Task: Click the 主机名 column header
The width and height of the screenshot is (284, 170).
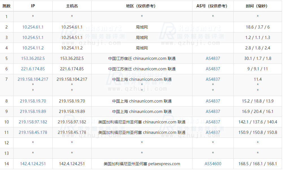Action: pyautogui.click(x=72, y=6)
